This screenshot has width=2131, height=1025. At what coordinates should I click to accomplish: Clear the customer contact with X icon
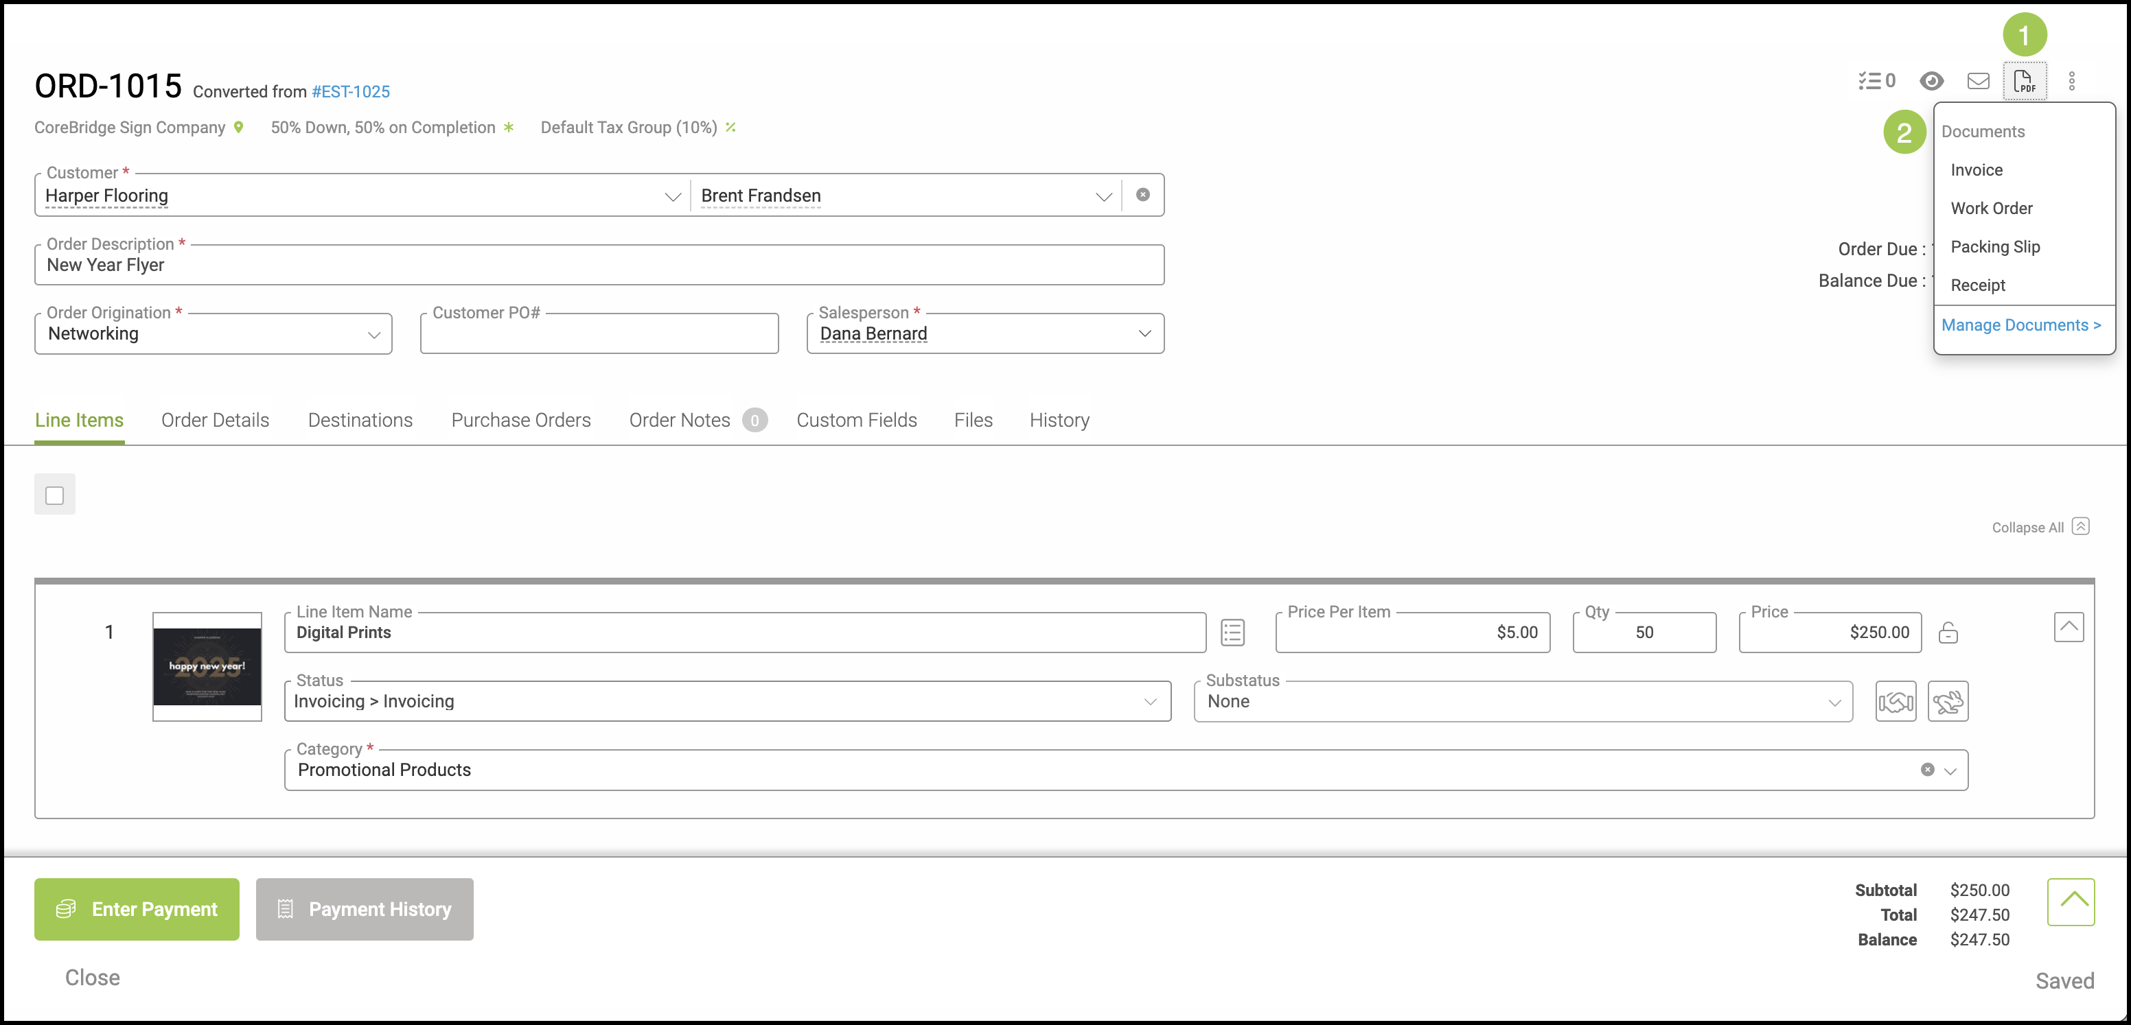1142,195
